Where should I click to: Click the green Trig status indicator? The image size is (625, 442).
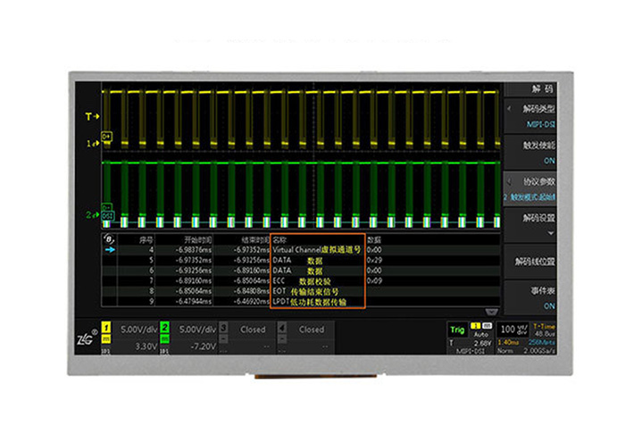[x=456, y=329]
